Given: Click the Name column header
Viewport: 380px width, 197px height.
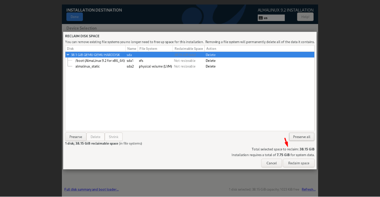Looking at the screenshot, I should click(132, 49).
